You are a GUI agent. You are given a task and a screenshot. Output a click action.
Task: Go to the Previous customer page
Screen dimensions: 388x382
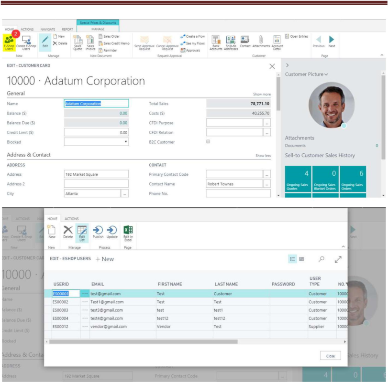(319, 42)
